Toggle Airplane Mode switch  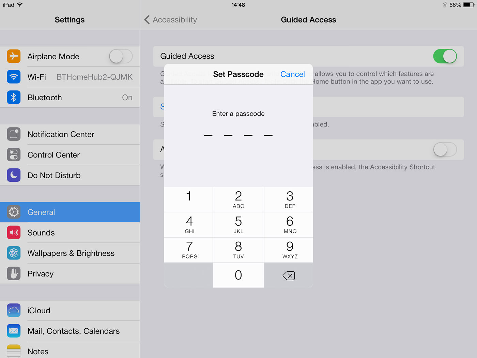(121, 56)
